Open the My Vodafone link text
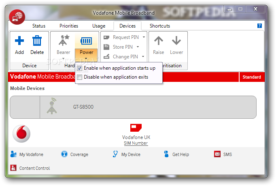276x186 pixels. [31, 154]
